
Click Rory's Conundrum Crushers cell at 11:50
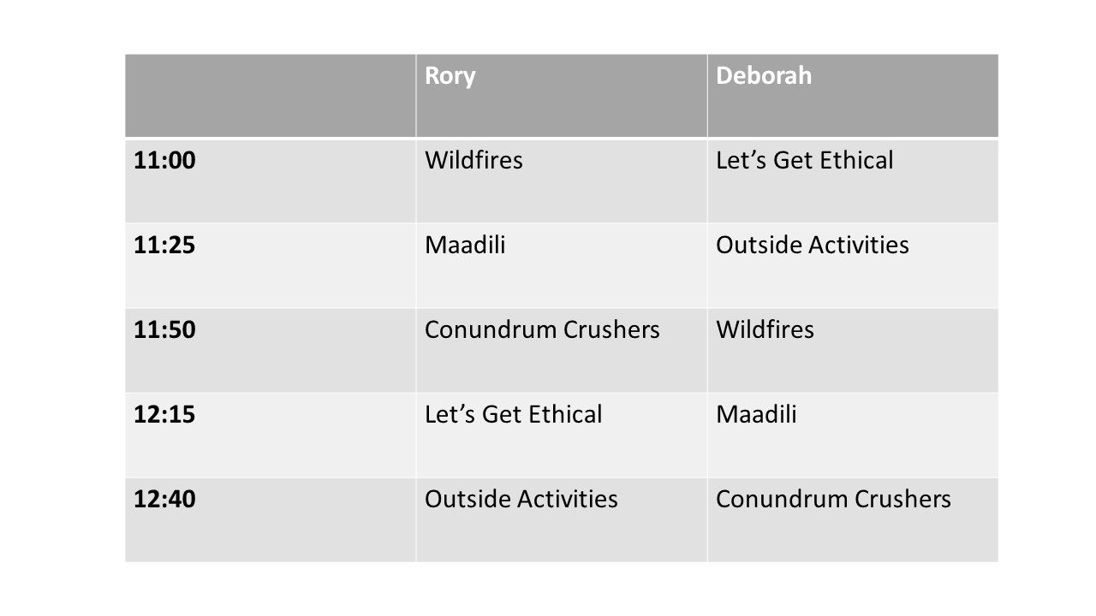coord(562,350)
